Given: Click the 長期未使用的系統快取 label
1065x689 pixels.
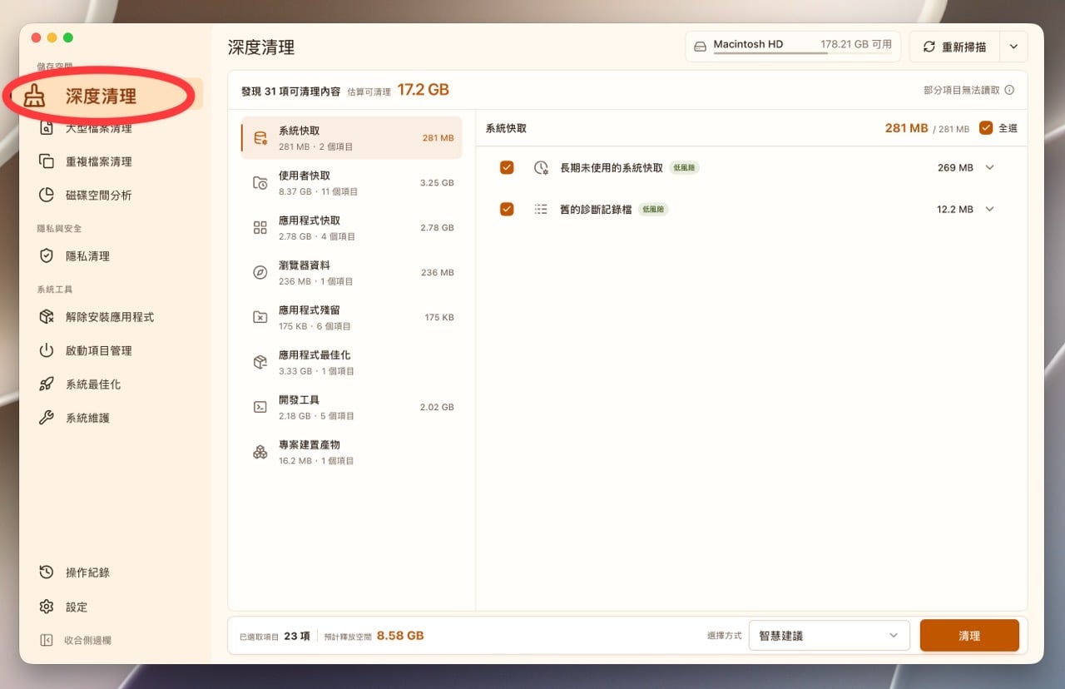Looking at the screenshot, I should coord(612,167).
